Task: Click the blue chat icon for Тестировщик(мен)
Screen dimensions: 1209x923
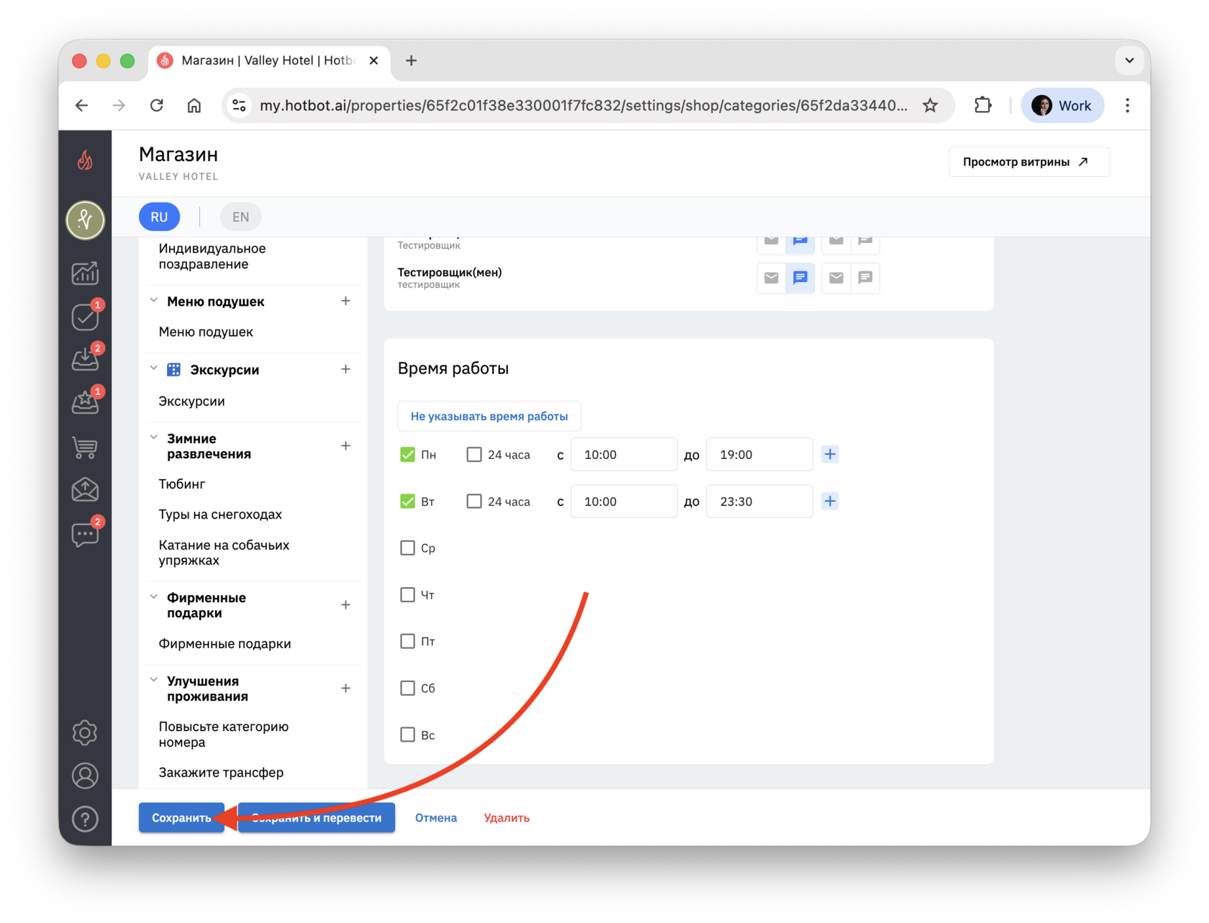Action: coord(800,278)
